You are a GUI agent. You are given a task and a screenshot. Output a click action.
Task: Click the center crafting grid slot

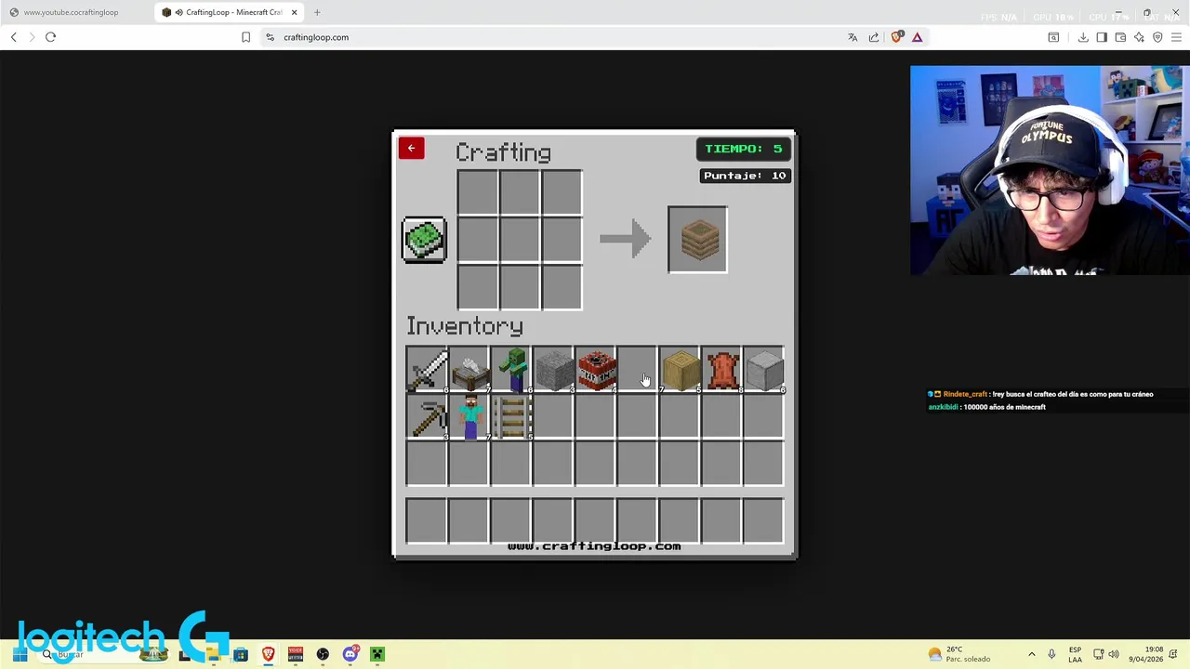pyautogui.click(x=520, y=240)
